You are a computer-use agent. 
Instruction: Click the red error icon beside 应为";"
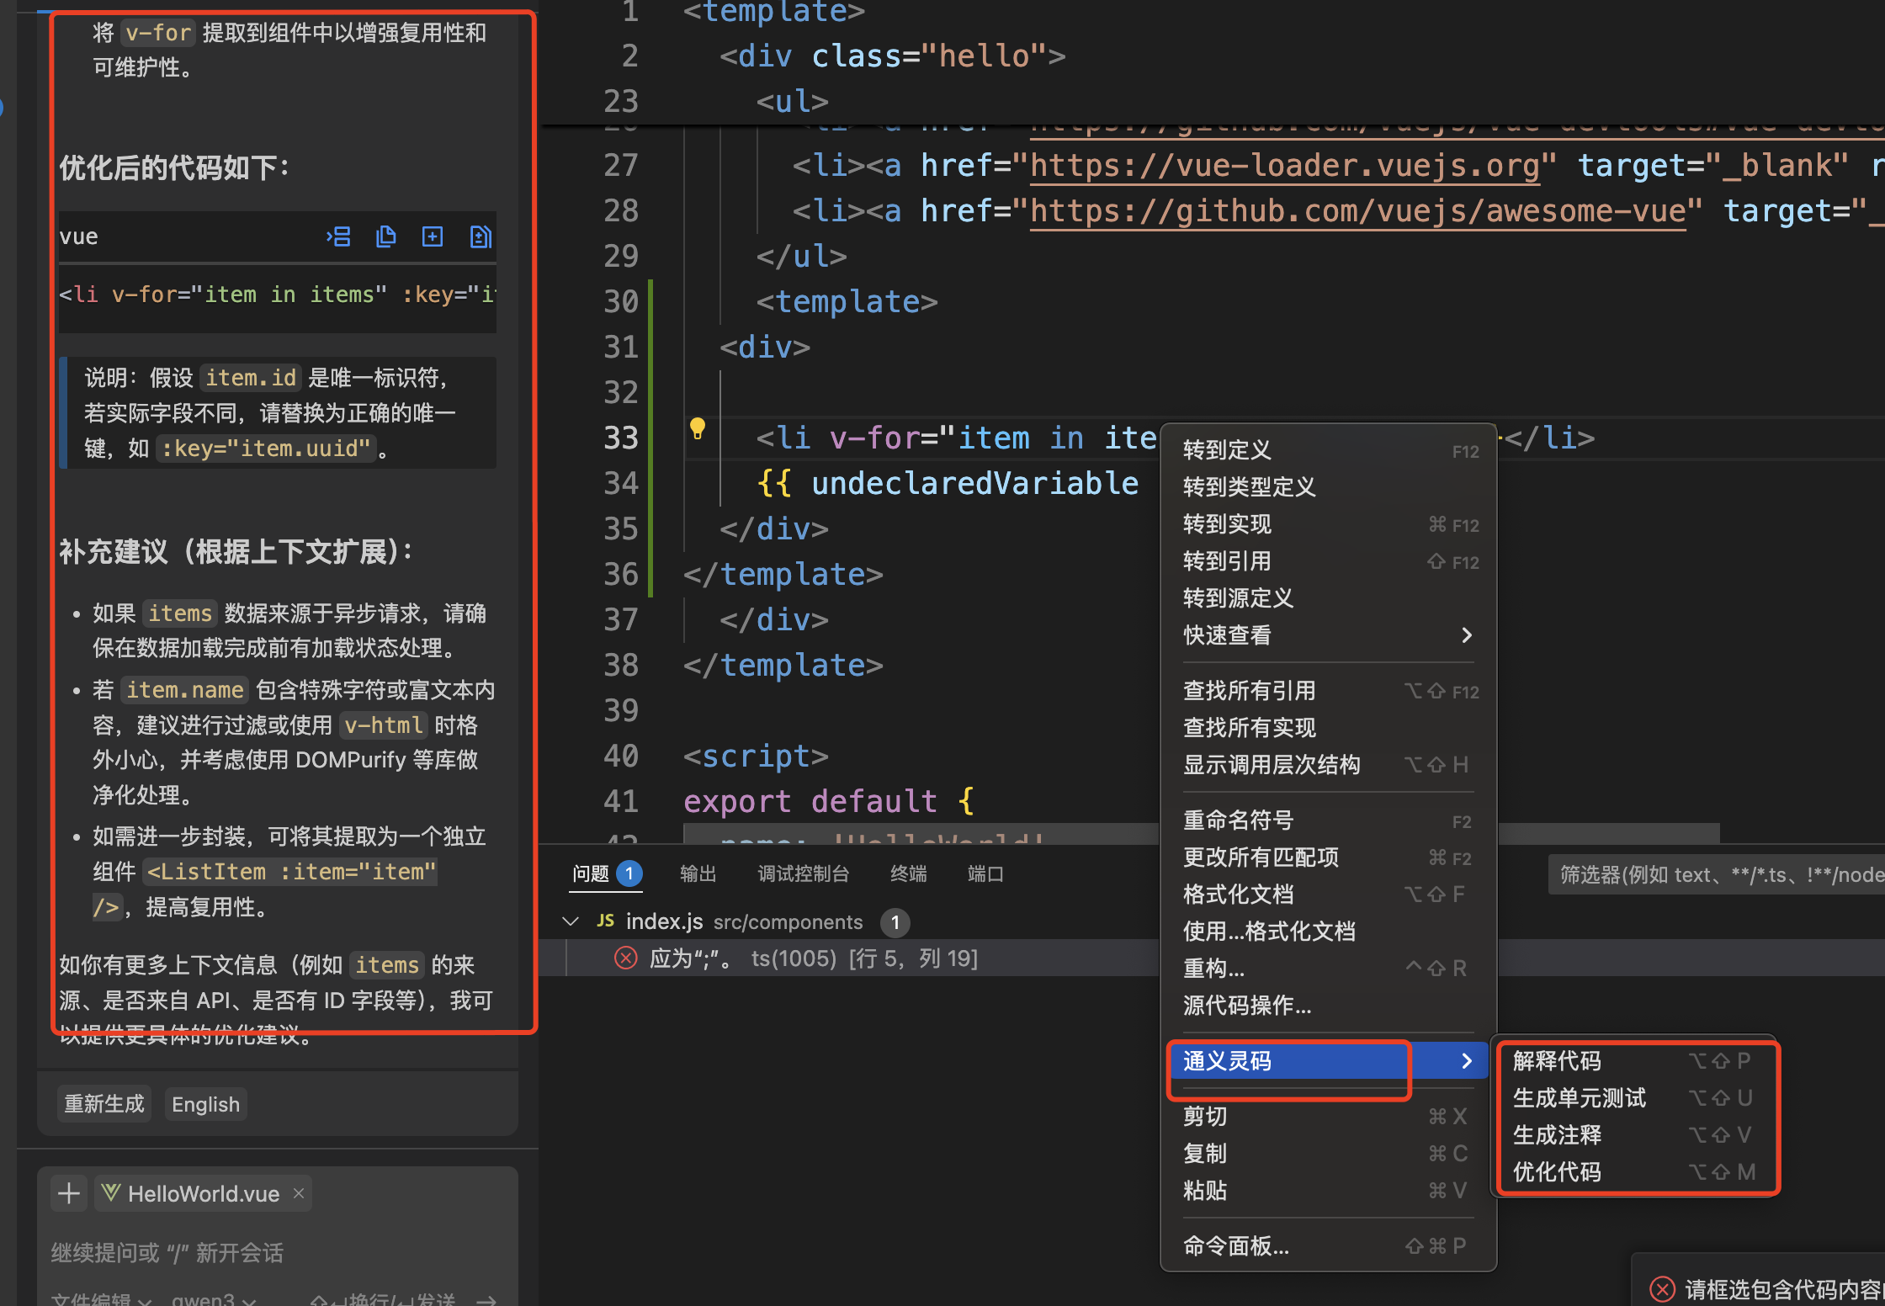626,958
